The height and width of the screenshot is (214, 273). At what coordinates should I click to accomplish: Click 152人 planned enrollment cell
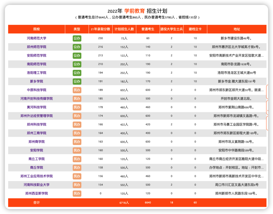pyautogui.click(x=124, y=47)
